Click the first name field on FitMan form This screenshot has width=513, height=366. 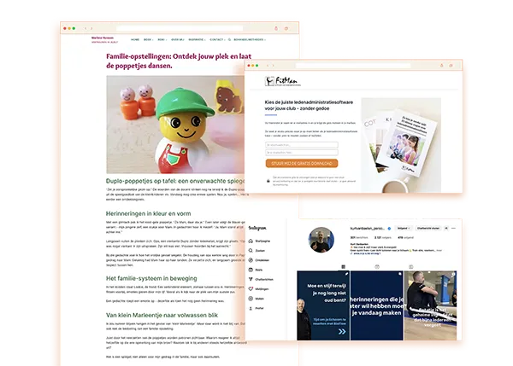coord(302,145)
